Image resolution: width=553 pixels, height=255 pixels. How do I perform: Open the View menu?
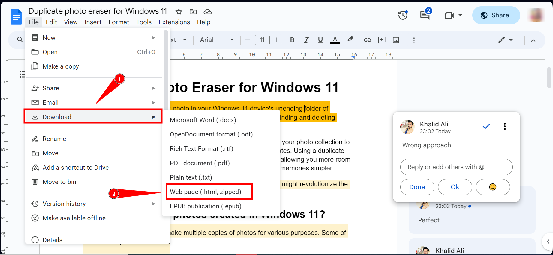click(71, 22)
